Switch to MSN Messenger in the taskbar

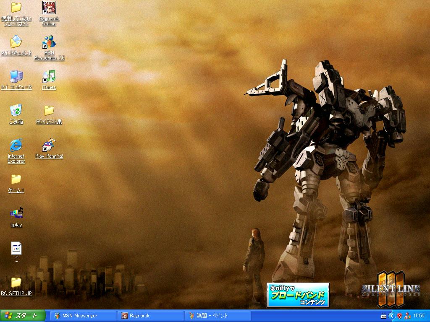tap(84, 316)
